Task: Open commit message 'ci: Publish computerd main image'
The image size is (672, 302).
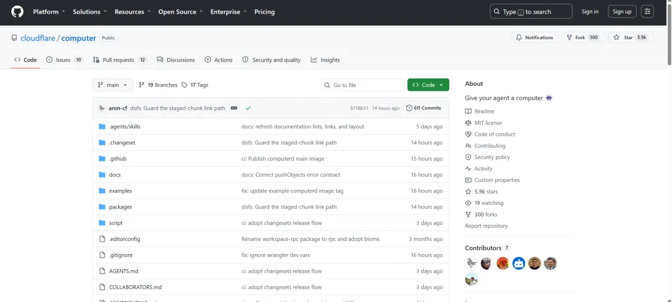Action: (283, 159)
